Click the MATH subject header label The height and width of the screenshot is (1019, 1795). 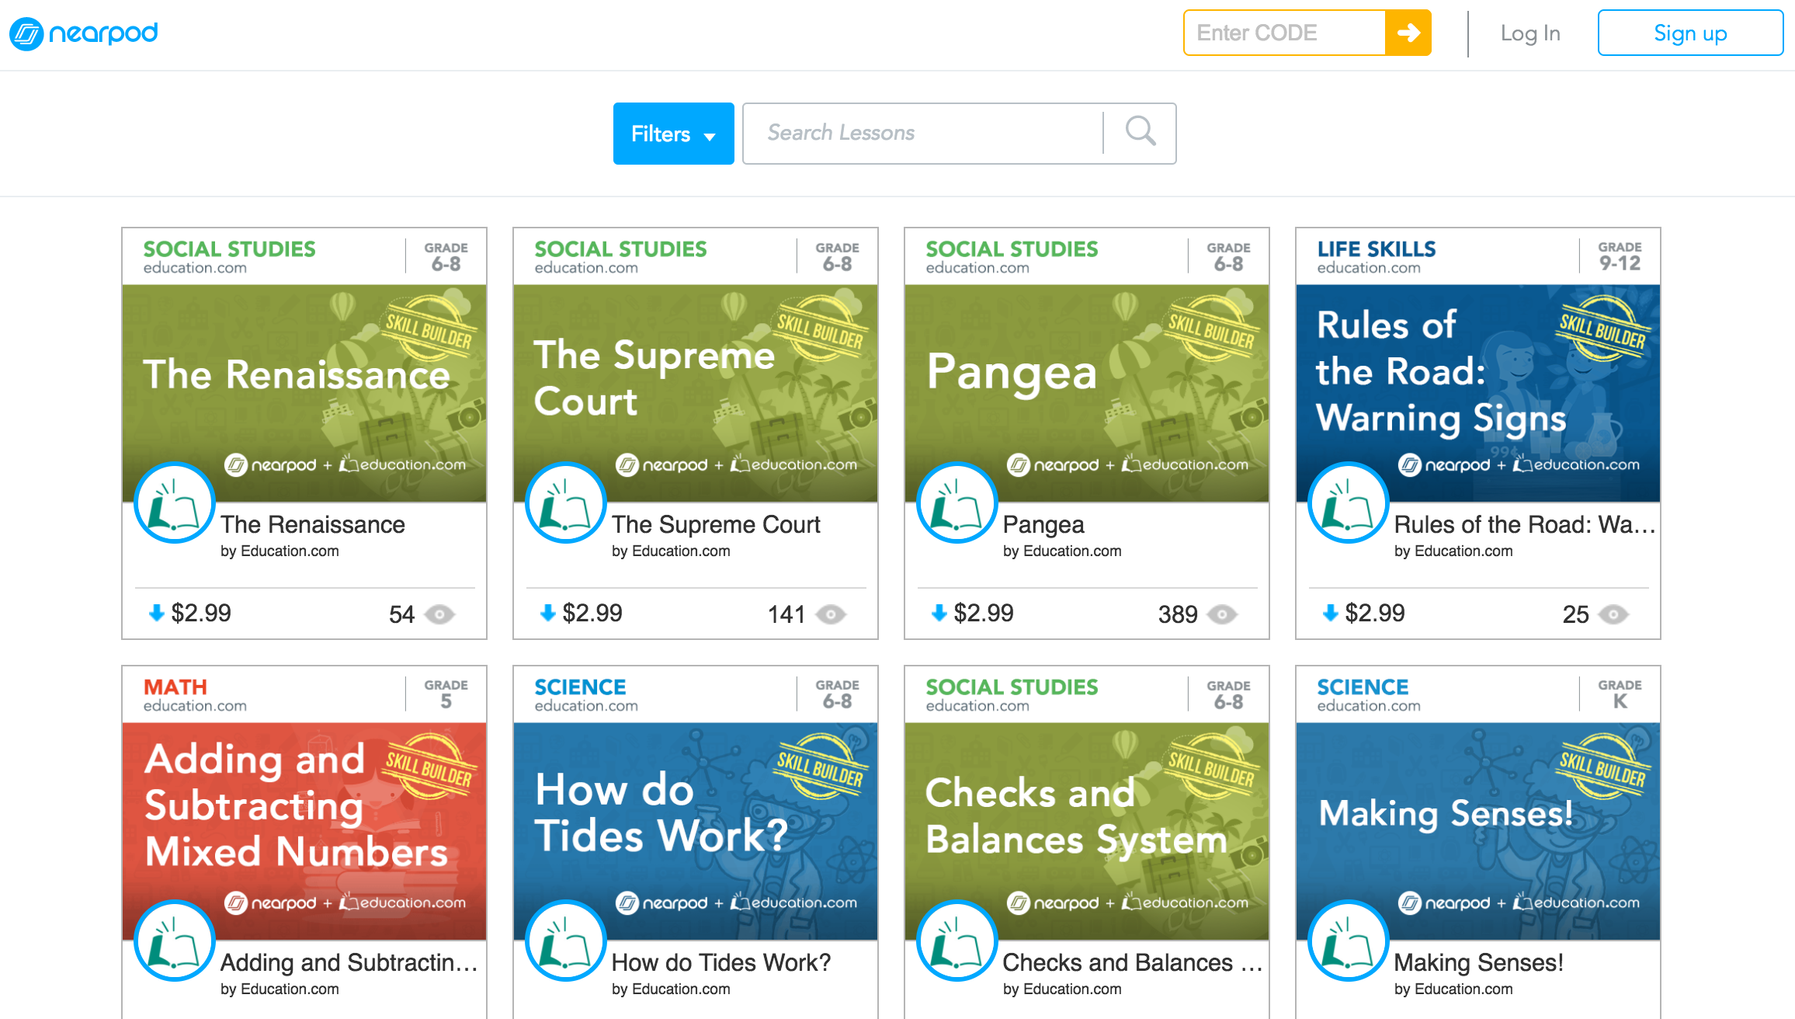point(175,687)
